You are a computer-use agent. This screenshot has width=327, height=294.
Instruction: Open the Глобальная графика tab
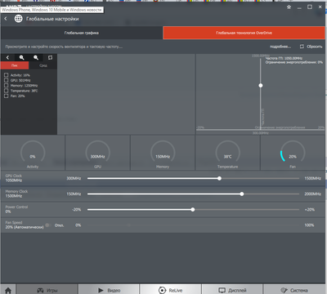coord(82,33)
